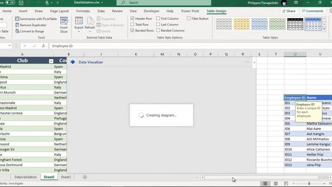Enable the Banded Columns checkbox
This screenshot has width=332, height=187.
click(x=158, y=30)
